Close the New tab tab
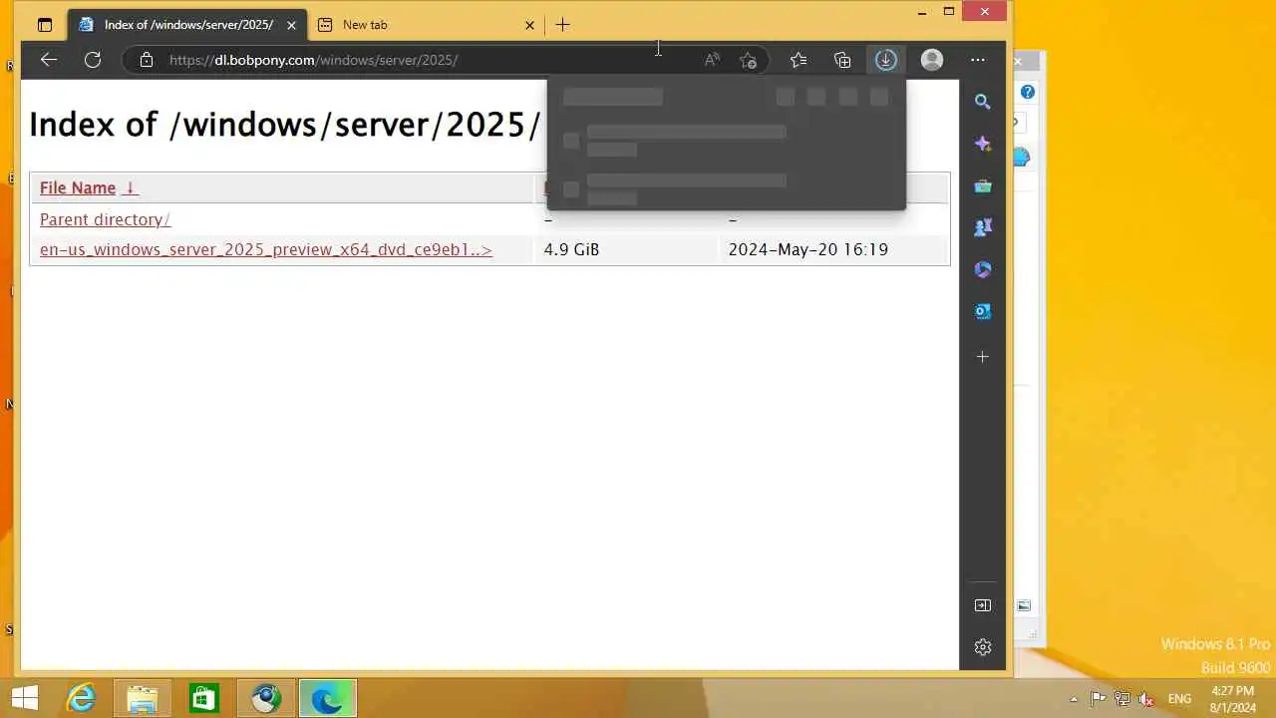This screenshot has width=1276, height=718. (x=529, y=25)
